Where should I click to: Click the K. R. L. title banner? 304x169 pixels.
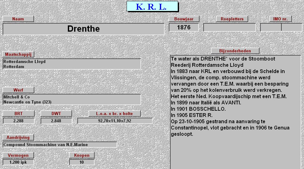click(152, 6)
